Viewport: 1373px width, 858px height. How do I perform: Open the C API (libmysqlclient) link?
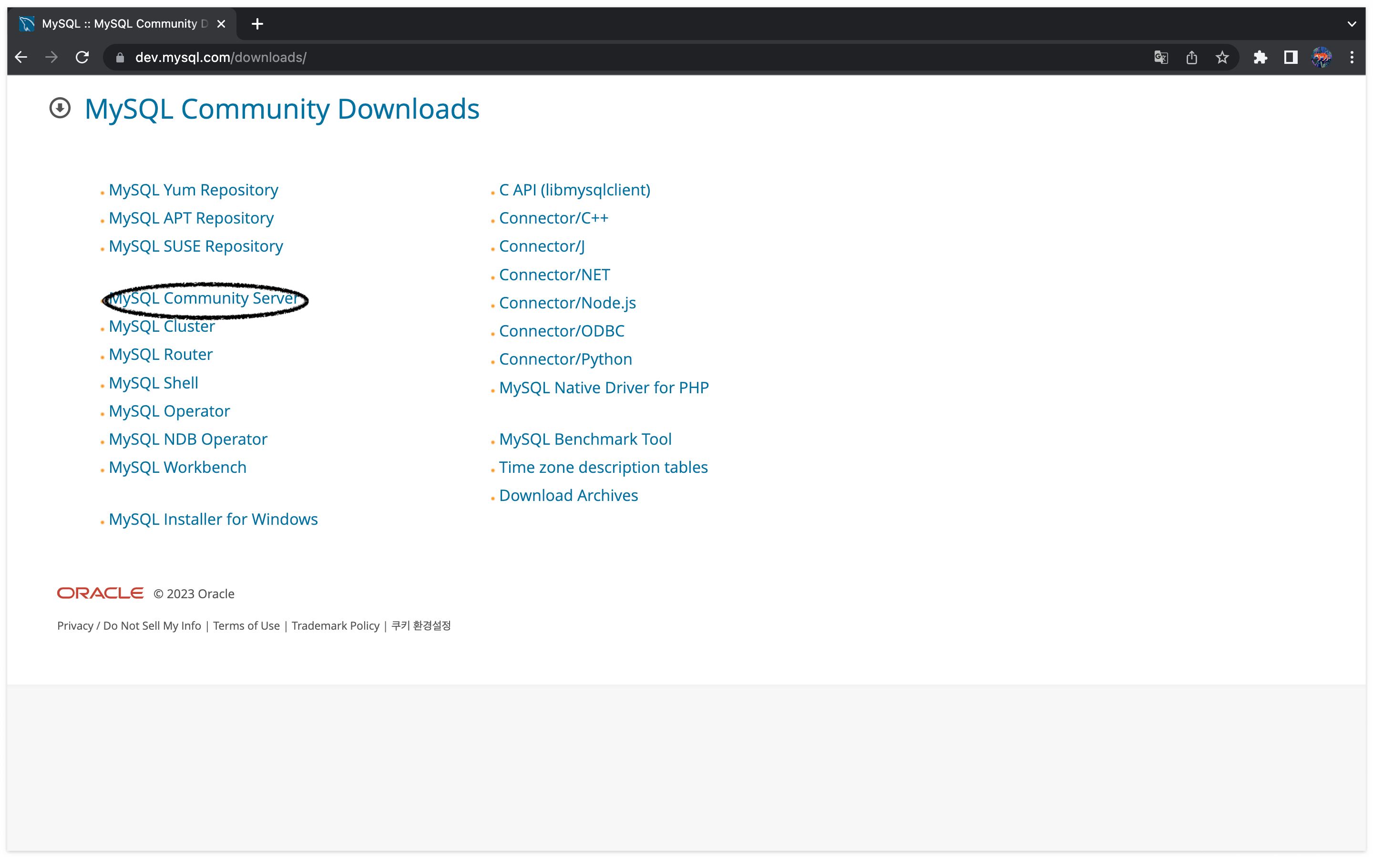(x=575, y=190)
